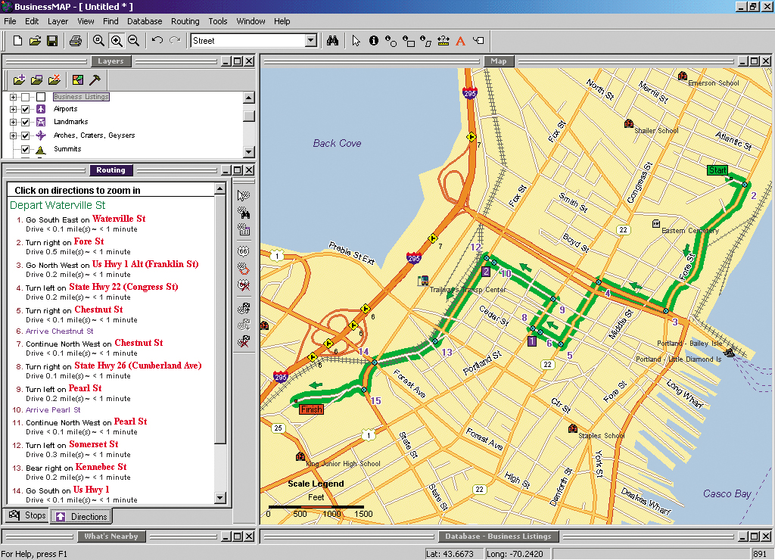The height and width of the screenshot is (560, 775).
Task: Select the identify by polygon tool
Action: pyautogui.click(x=425, y=41)
